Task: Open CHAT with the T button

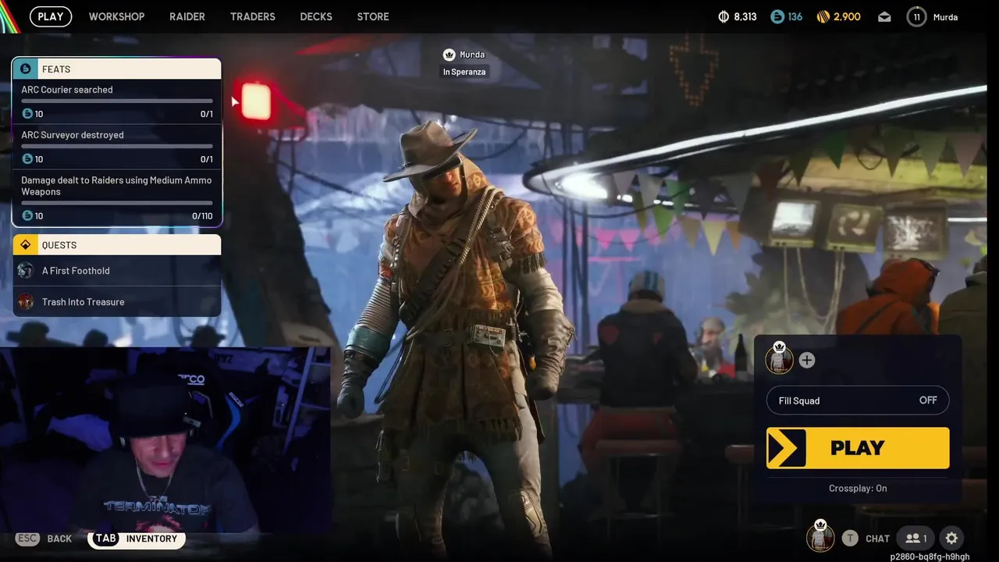Action: click(x=866, y=539)
